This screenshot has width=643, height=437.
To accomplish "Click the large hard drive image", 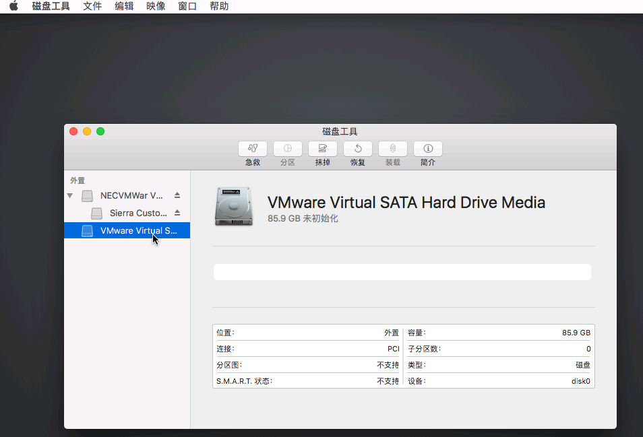I will [234, 207].
